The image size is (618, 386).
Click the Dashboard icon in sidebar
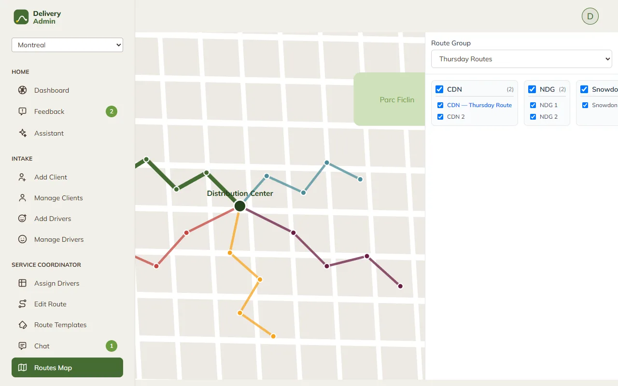click(x=22, y=90)
